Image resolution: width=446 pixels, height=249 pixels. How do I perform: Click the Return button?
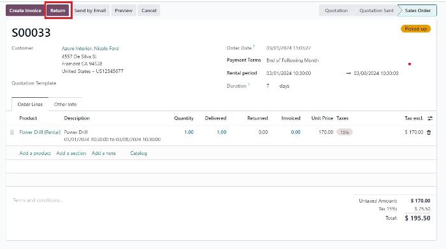coord(58,11)
